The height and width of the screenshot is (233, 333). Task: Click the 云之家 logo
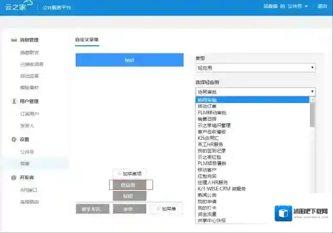pyautogui.click(x=17, y=7)
